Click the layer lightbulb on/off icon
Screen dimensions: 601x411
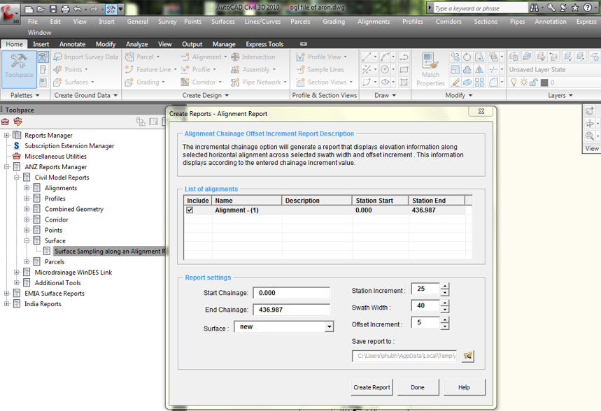click(514, 82)
